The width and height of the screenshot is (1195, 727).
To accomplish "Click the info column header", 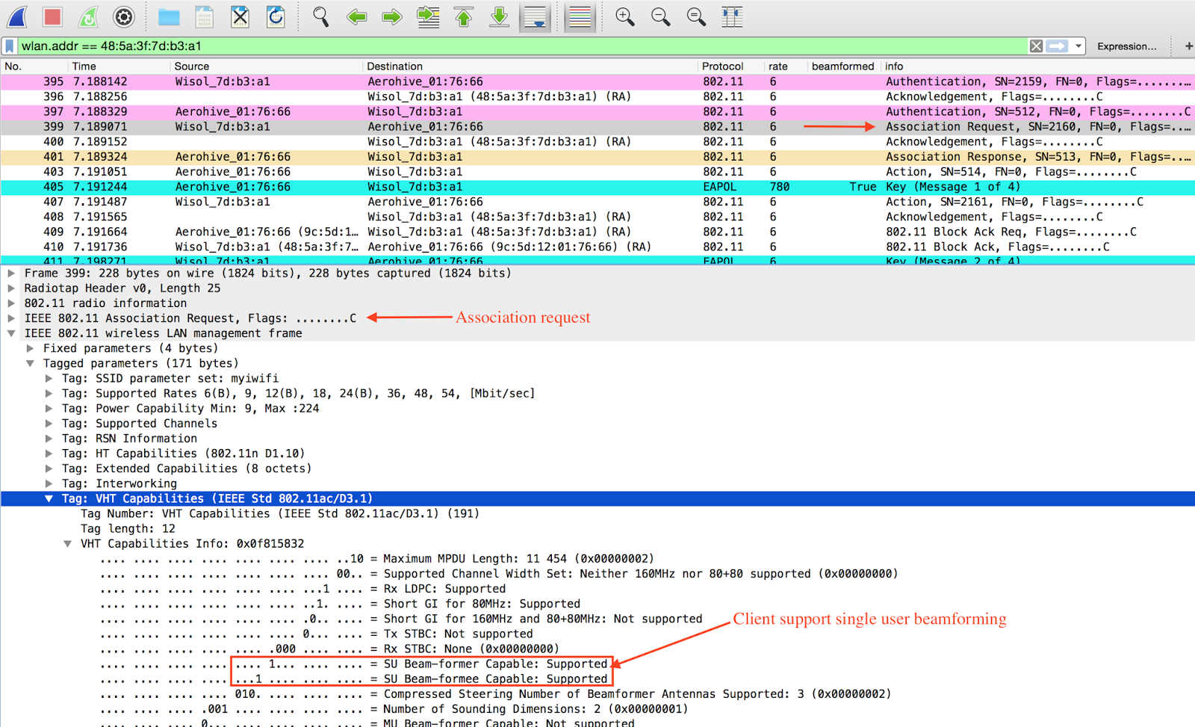I will click(x=1037, y=66).
